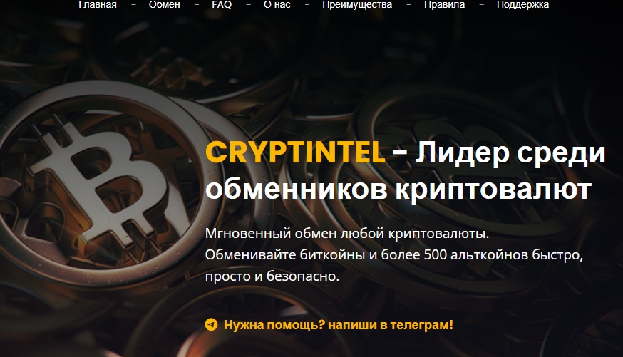Click the 'обменников криптовалют' headline line
This screenshot has height=357, width=623.
click(x=398, y=189)
